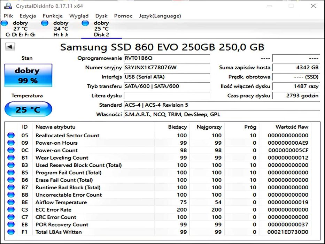Click health orb of Disk 2
The height and width of the screenshot is (244, 325).
point(85,23)
